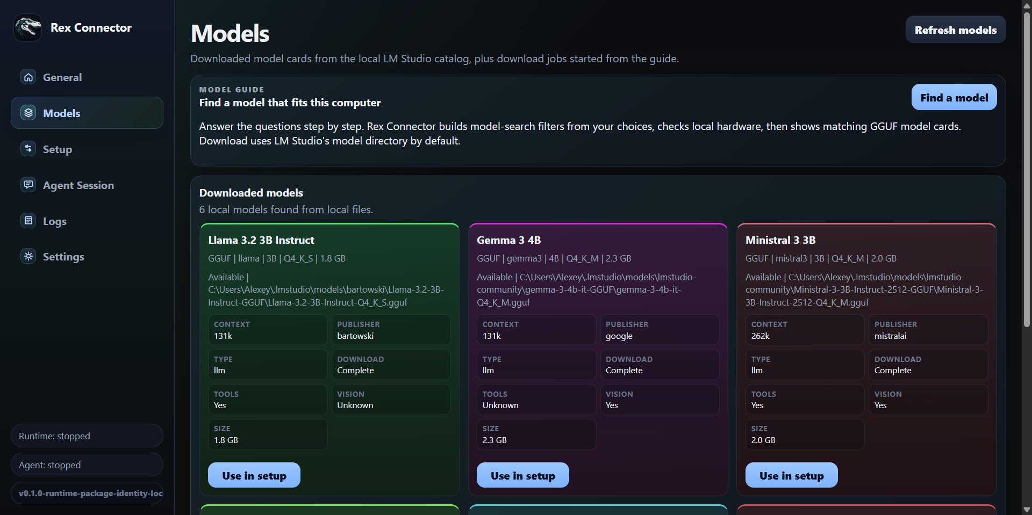Click the GGUF gemma3 4B Q4_K_M line
This screenshot has height=515, width=1032.
coord(554,258)
